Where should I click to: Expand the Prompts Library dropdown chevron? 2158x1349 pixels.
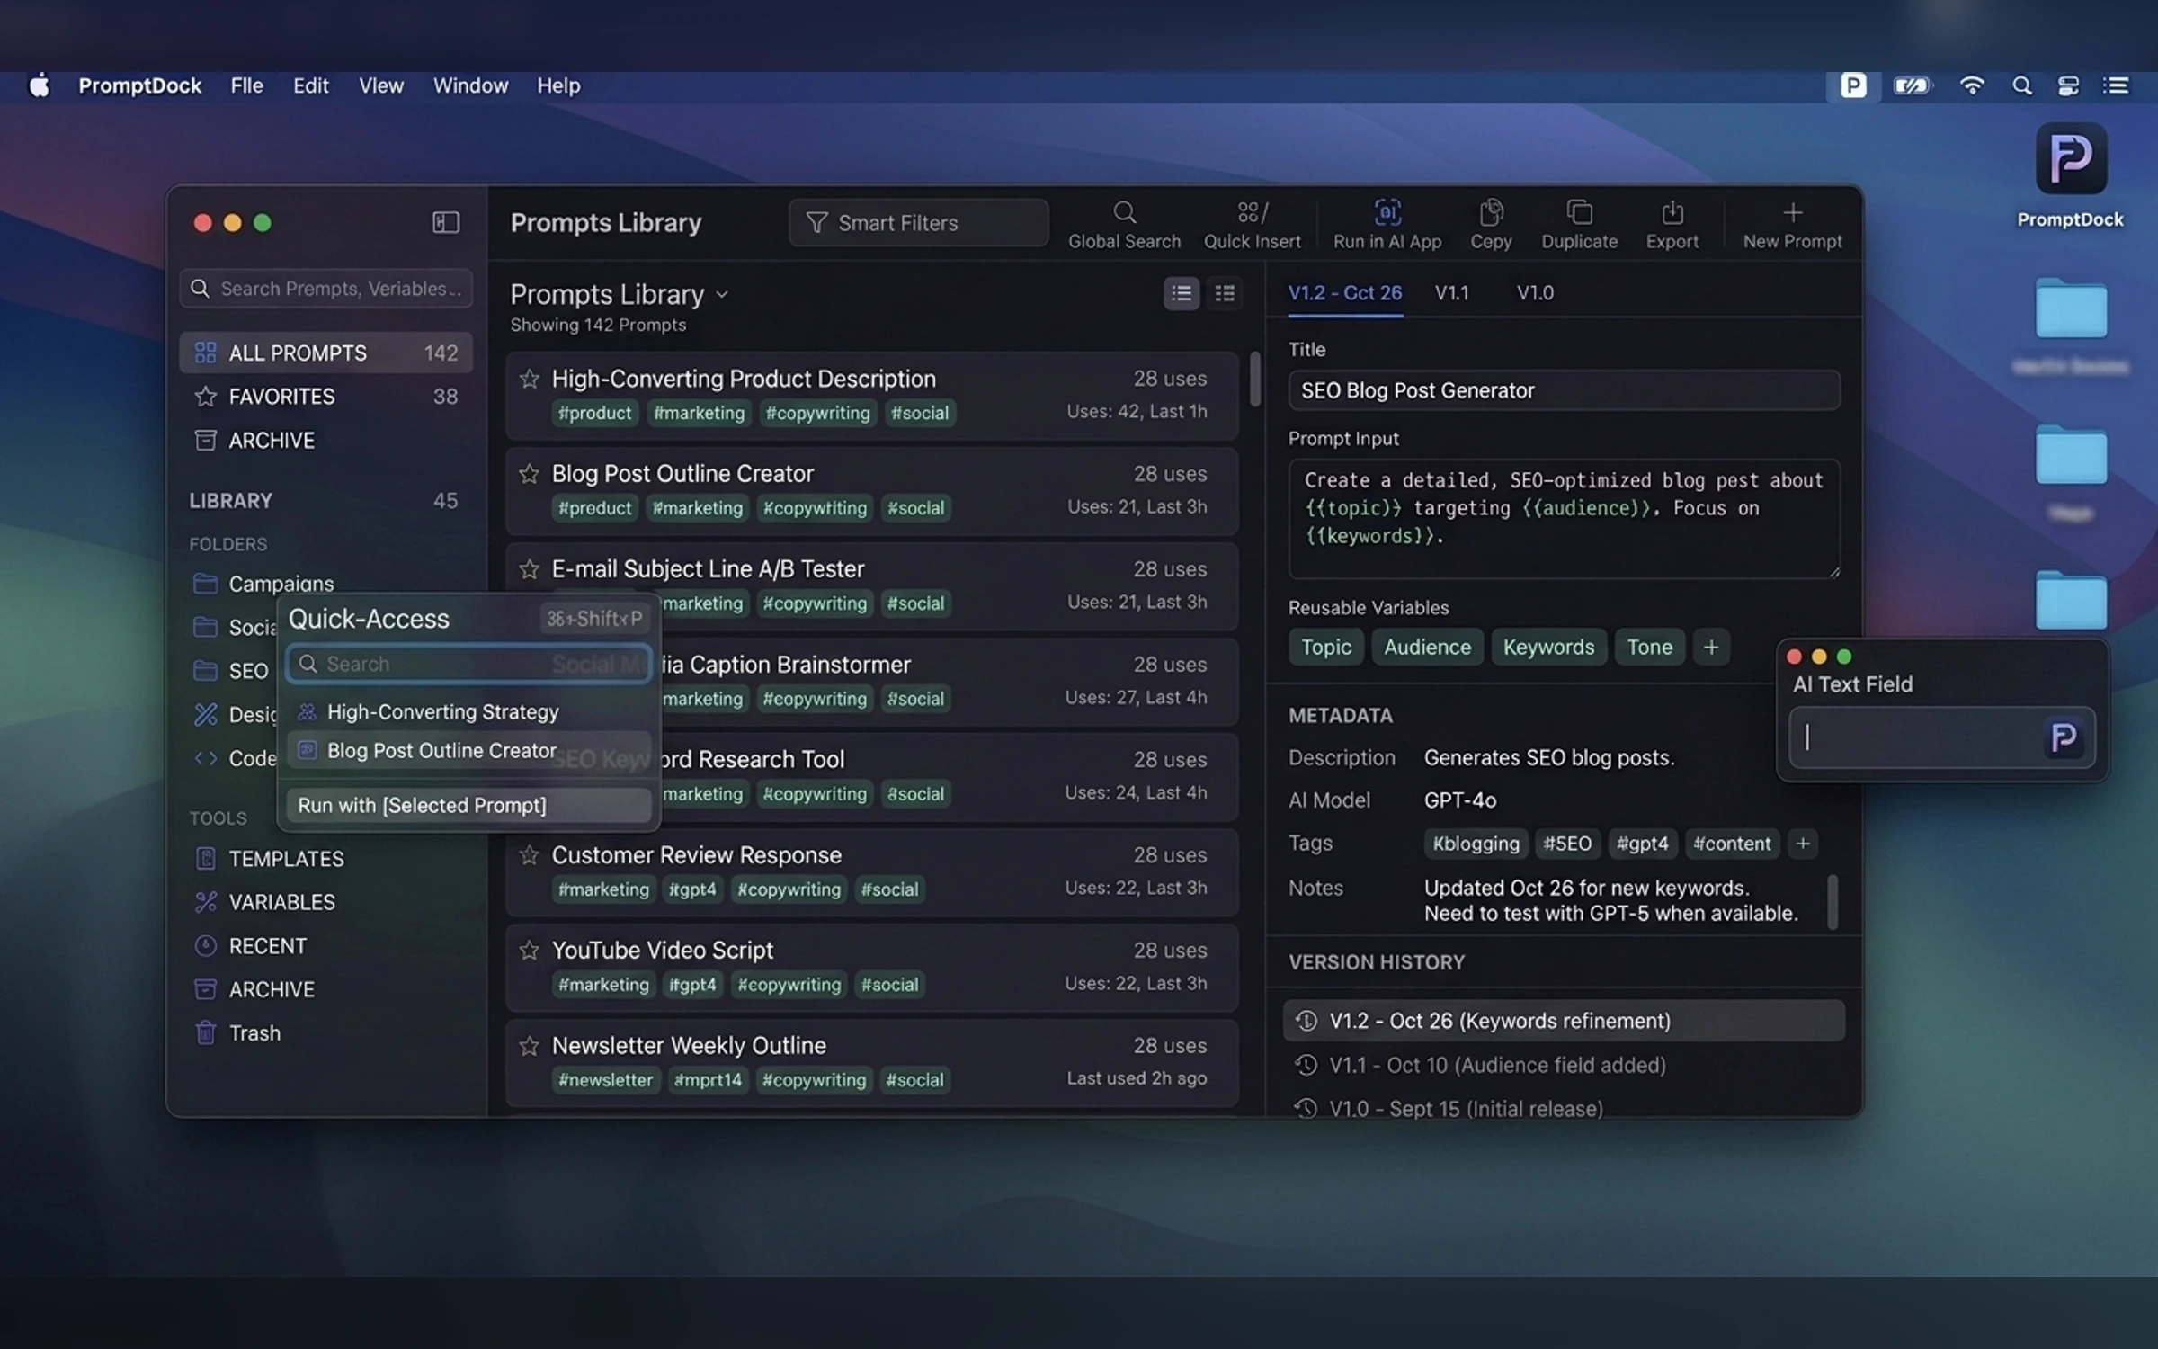pos(722,295)
